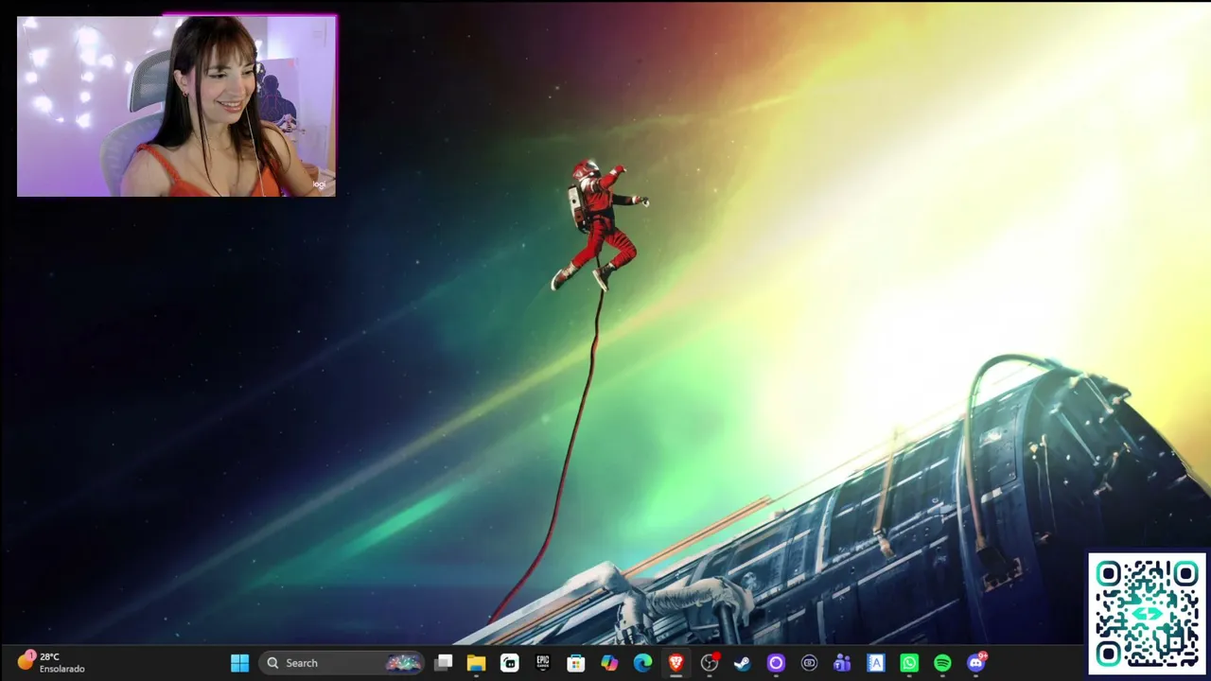Open the white-on-black streaming app icon
Image resolution: width=1211 pixels, height=681 pixels.
(x=510, y=663)
